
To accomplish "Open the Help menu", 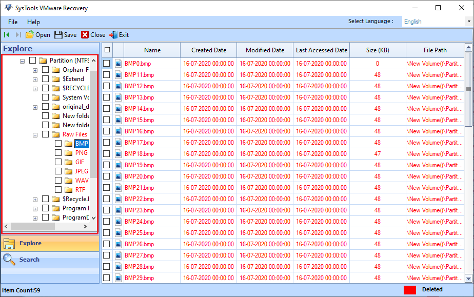I will point(34,22).
